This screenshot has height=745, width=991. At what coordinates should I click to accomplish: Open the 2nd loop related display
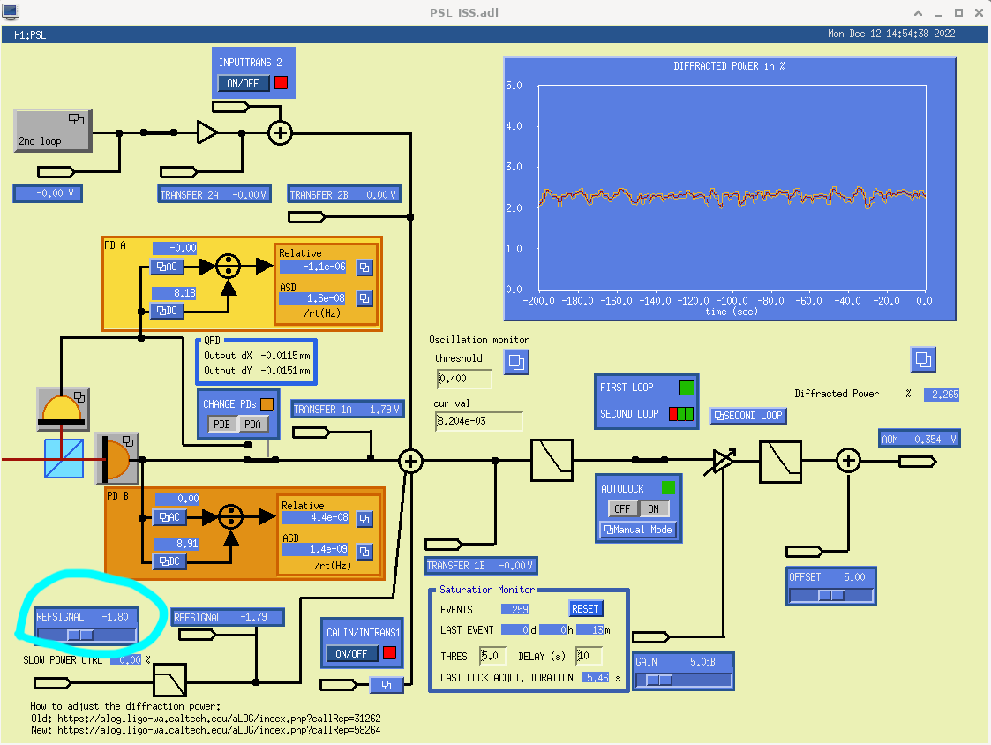pos(53,131)
